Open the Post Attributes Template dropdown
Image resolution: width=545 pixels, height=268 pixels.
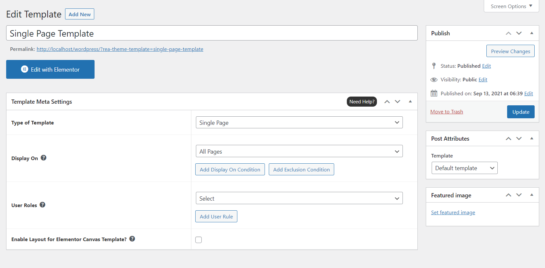point(464,168)
